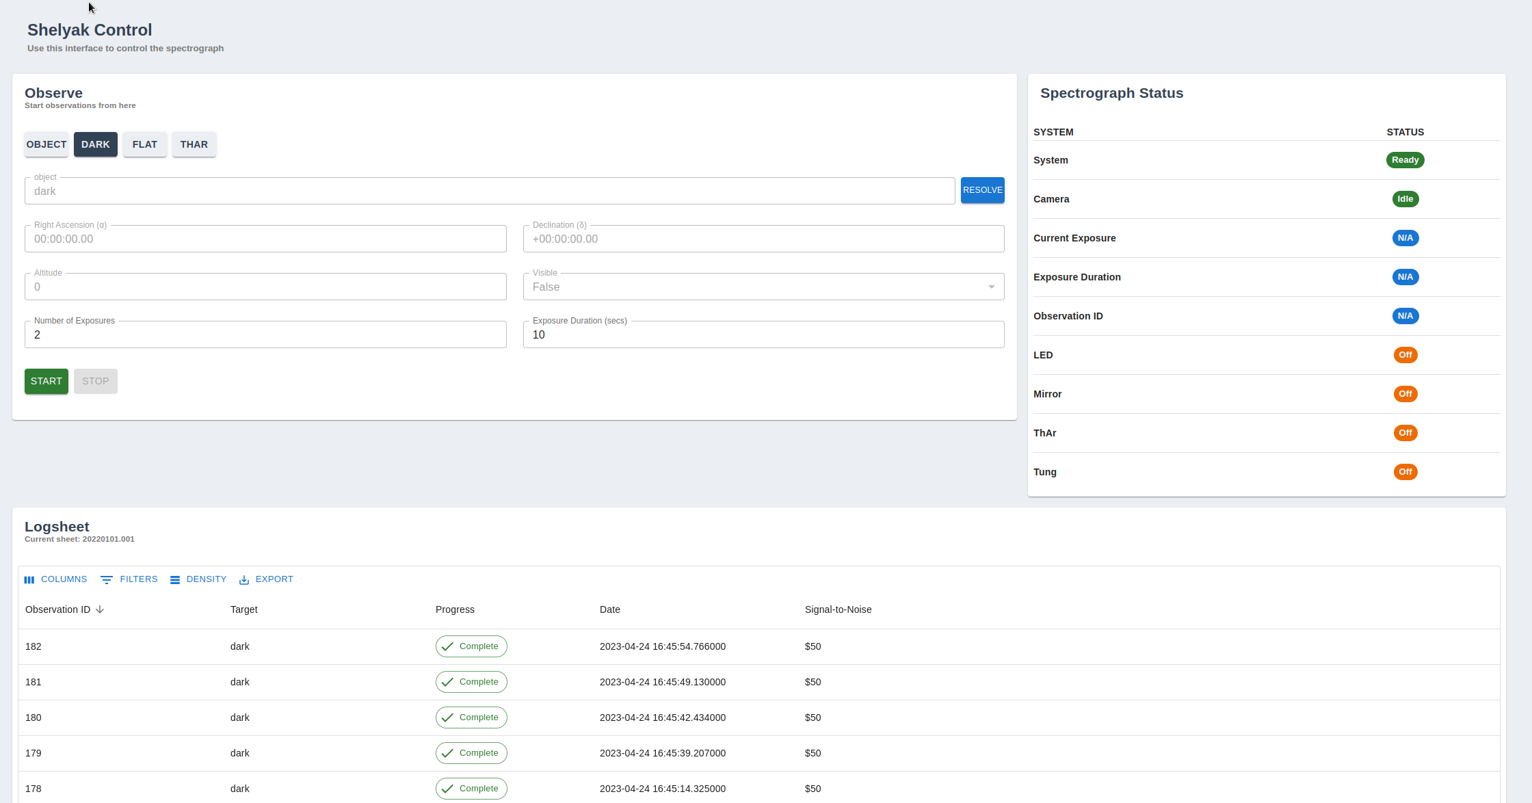Click the Exposure Duration N/A badge

[1405, 277]
